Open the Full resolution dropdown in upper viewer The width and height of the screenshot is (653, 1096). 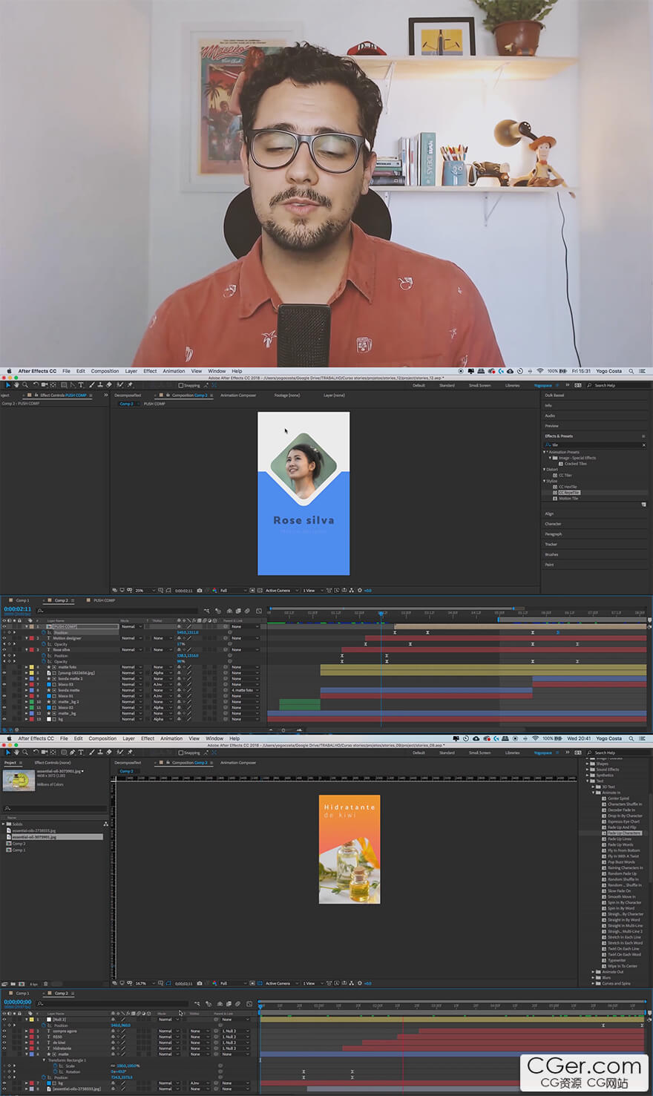(x=233, y=591)
